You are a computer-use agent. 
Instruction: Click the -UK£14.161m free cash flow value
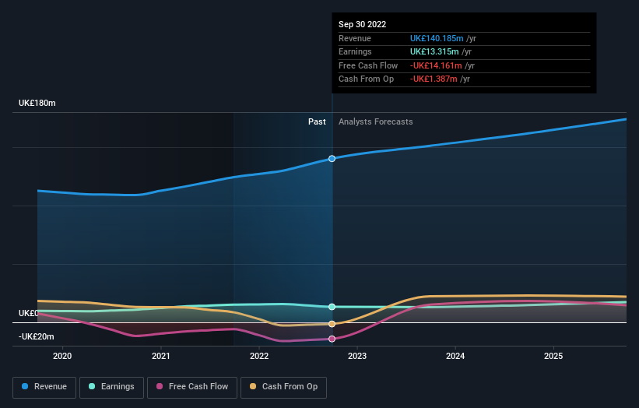coord(436,65)
